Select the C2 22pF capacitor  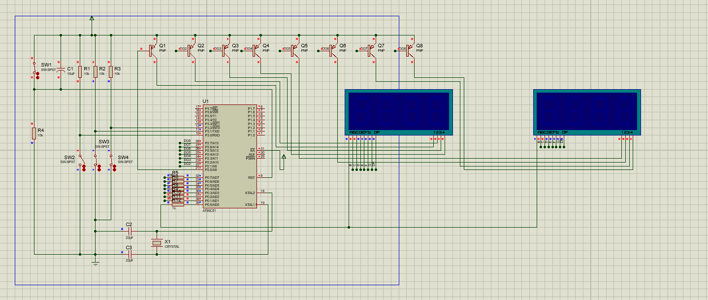tap(129, 230)
